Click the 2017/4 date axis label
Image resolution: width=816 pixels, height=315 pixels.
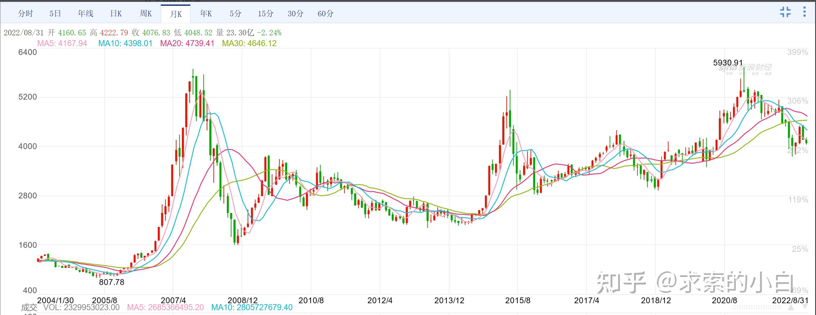pyautogui.click(x=586, y=301)
